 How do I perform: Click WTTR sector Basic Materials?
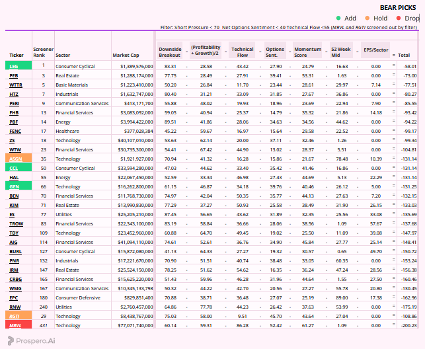tap(71, 85)
